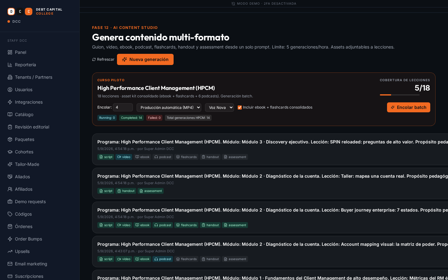Open the Catálogo book icon
The height and width of the screenshot is (280, 448).
[10, 114]
